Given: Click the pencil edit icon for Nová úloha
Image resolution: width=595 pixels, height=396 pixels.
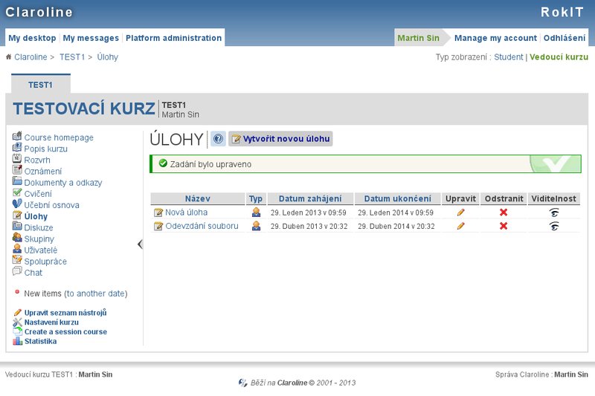Looking at the screenshot, I should tap(460, 212).
